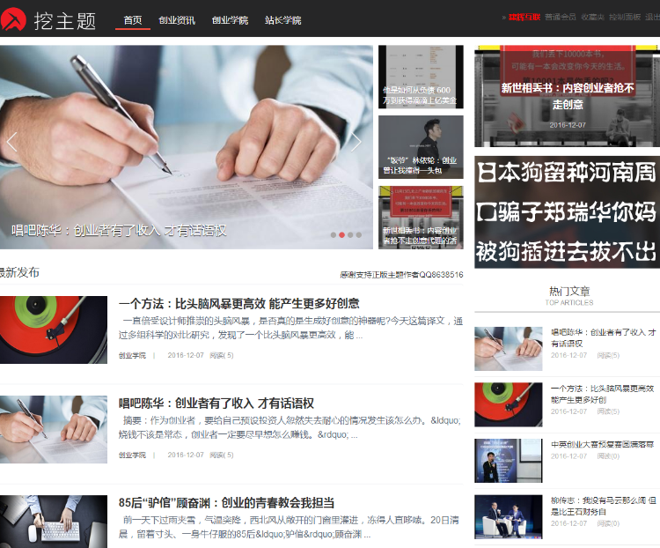Open small thumbnail 新世相丢书 under 林依轮

(x=421, y=218)
